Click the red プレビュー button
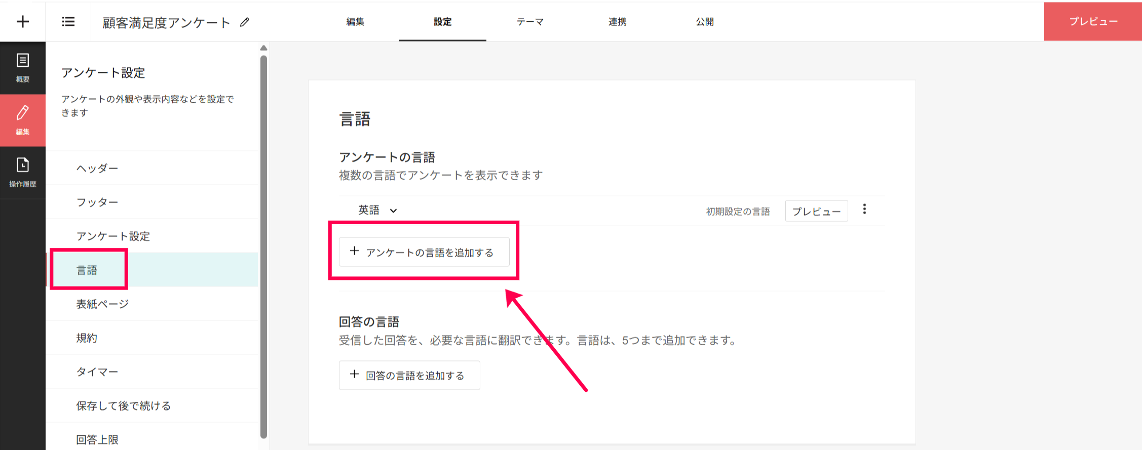The height and width of the screenshot is (450, 1142). click(x=1093, y=22)
